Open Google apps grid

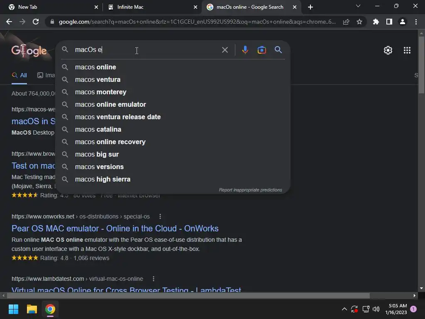click(407, 50)
